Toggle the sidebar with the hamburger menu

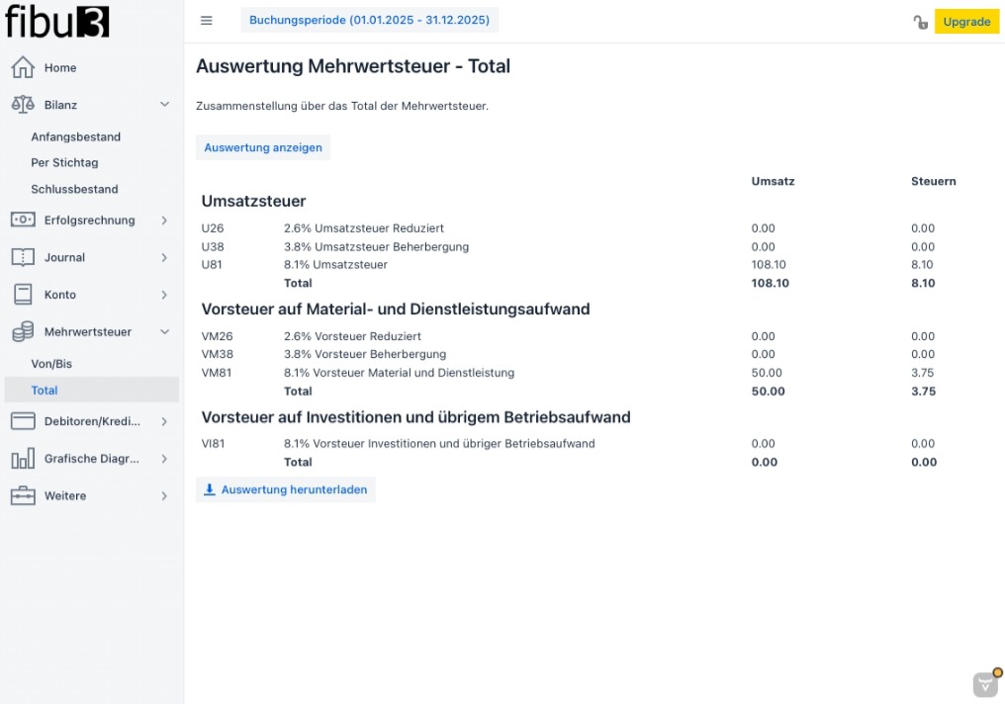click(x=206, y=20)
